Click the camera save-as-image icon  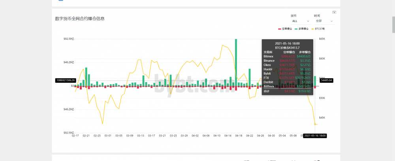pos(334,13)
